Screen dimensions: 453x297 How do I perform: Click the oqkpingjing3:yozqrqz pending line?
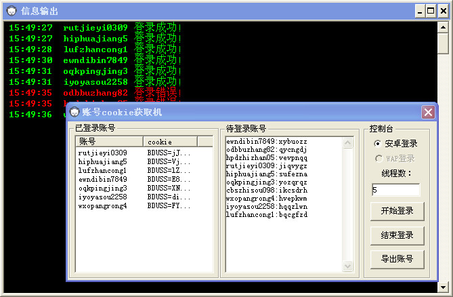[x=267, y=182]
